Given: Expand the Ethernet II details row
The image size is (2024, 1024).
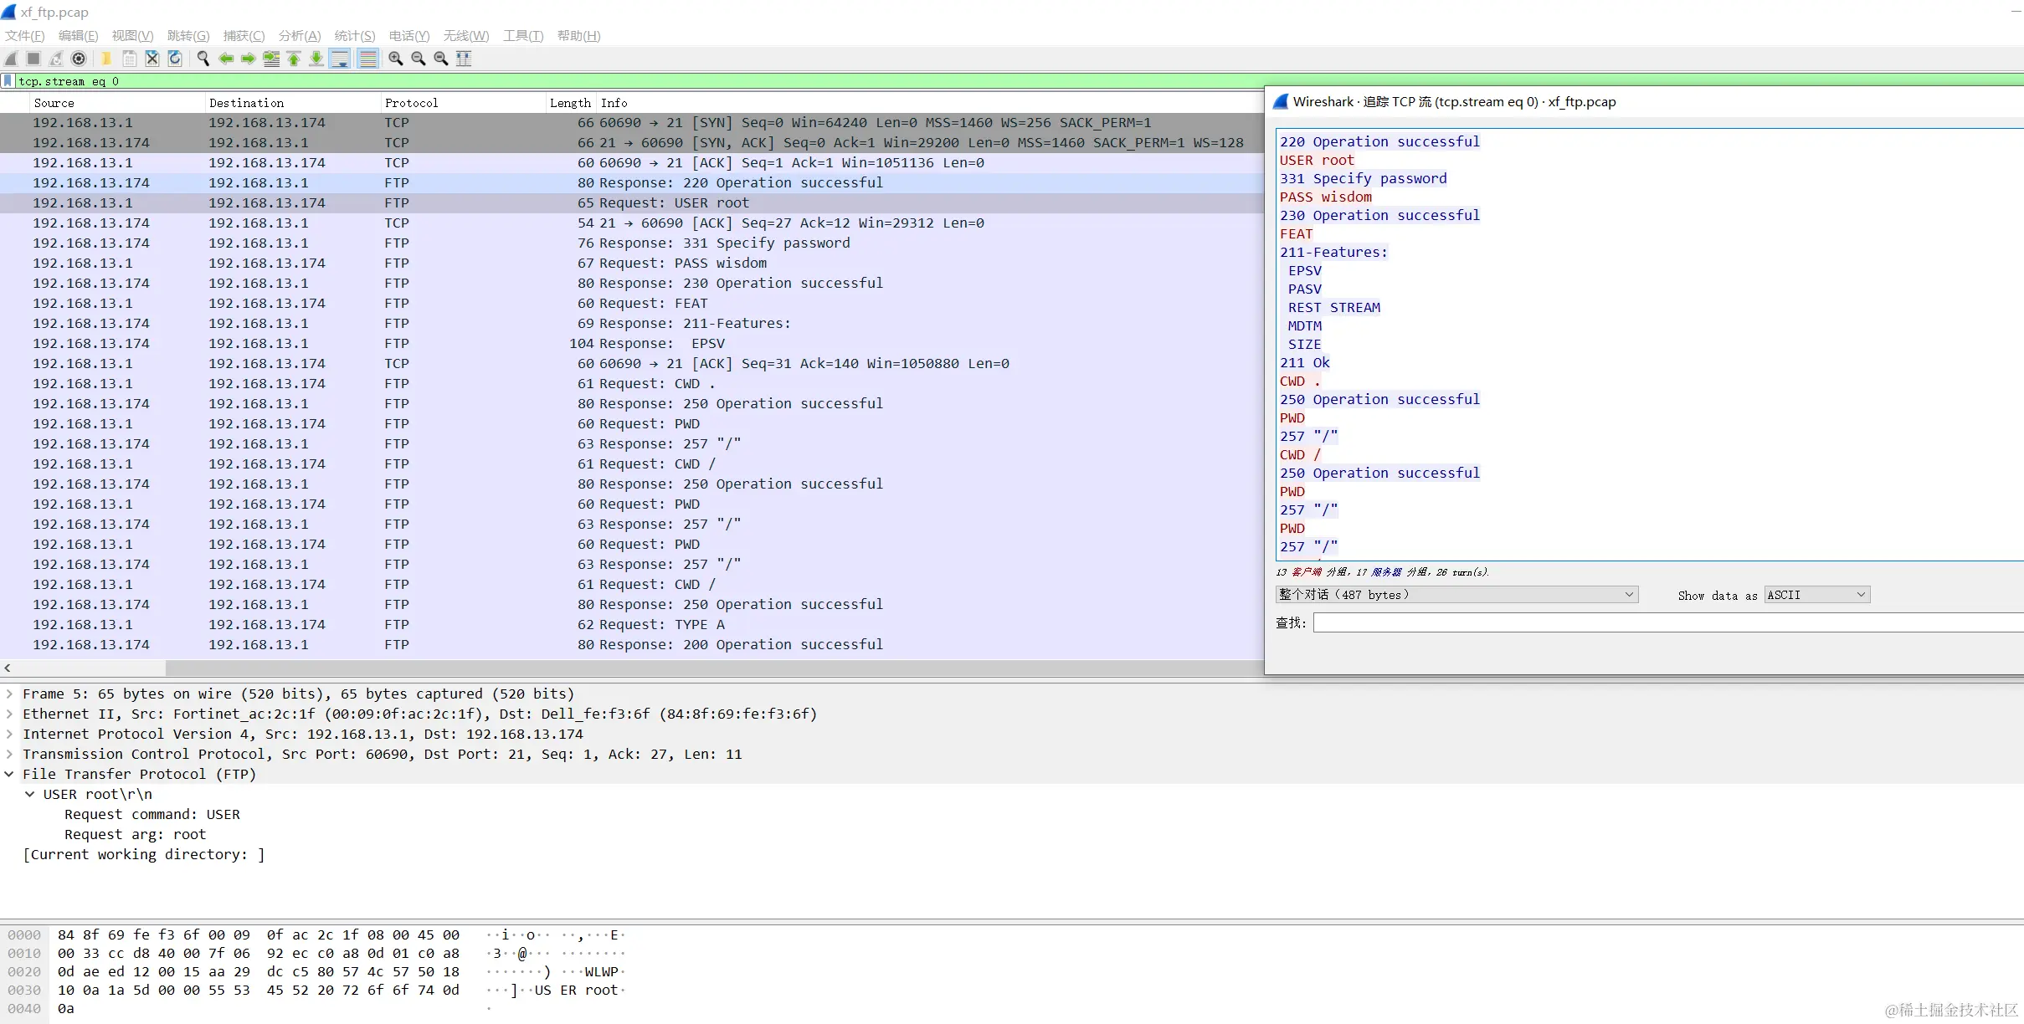Looking at the screenshot, I should [x=9, y=714].
